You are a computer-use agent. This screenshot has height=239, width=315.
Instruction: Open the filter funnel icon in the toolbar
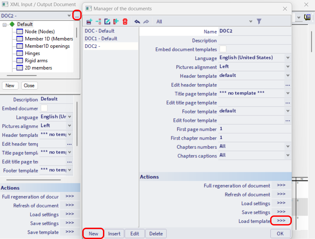tap(259, 21)
